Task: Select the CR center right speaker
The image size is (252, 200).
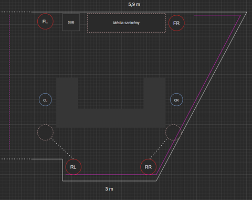Action: (x=176, y=100)
